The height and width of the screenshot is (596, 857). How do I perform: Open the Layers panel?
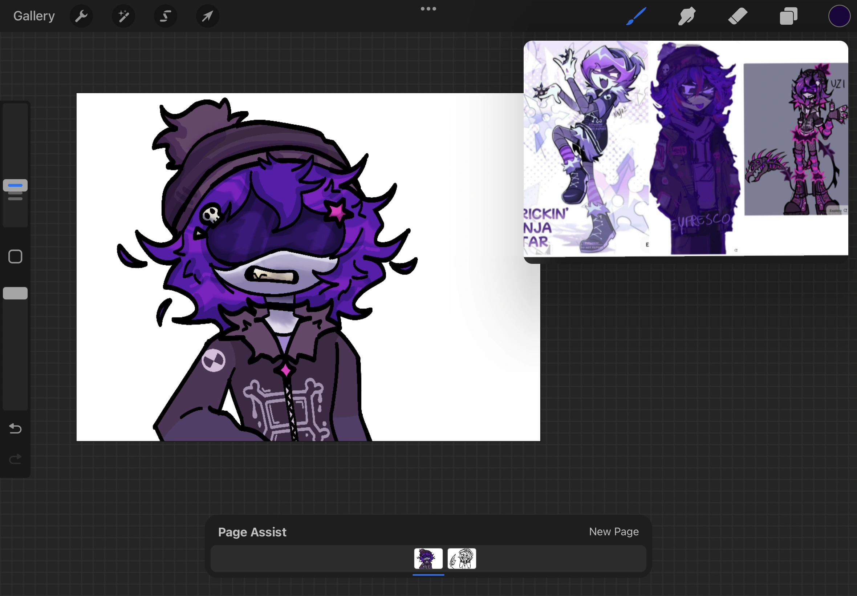click(x=788, y=16)
